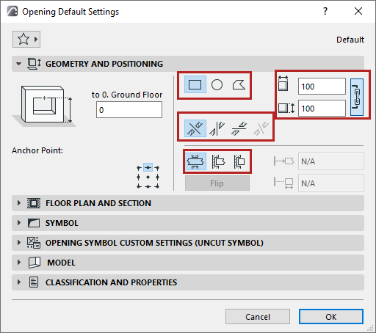The width and height of the screenshot is (376, 333).
Task: Click the opening preview thumbnail
Action: point(44,106)
